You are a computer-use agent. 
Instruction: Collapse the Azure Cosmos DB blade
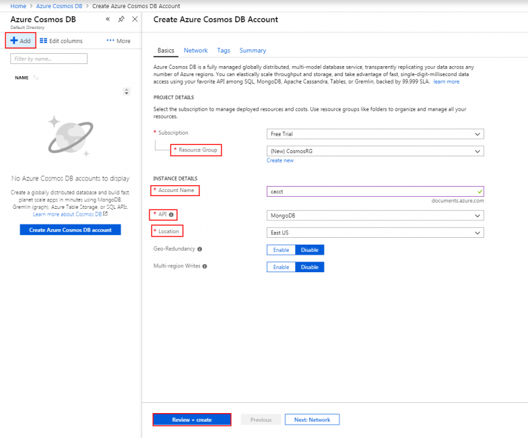coord(108,20)
